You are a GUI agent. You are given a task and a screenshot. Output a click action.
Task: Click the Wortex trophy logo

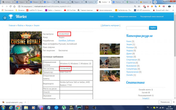click(x=11, y=16)
